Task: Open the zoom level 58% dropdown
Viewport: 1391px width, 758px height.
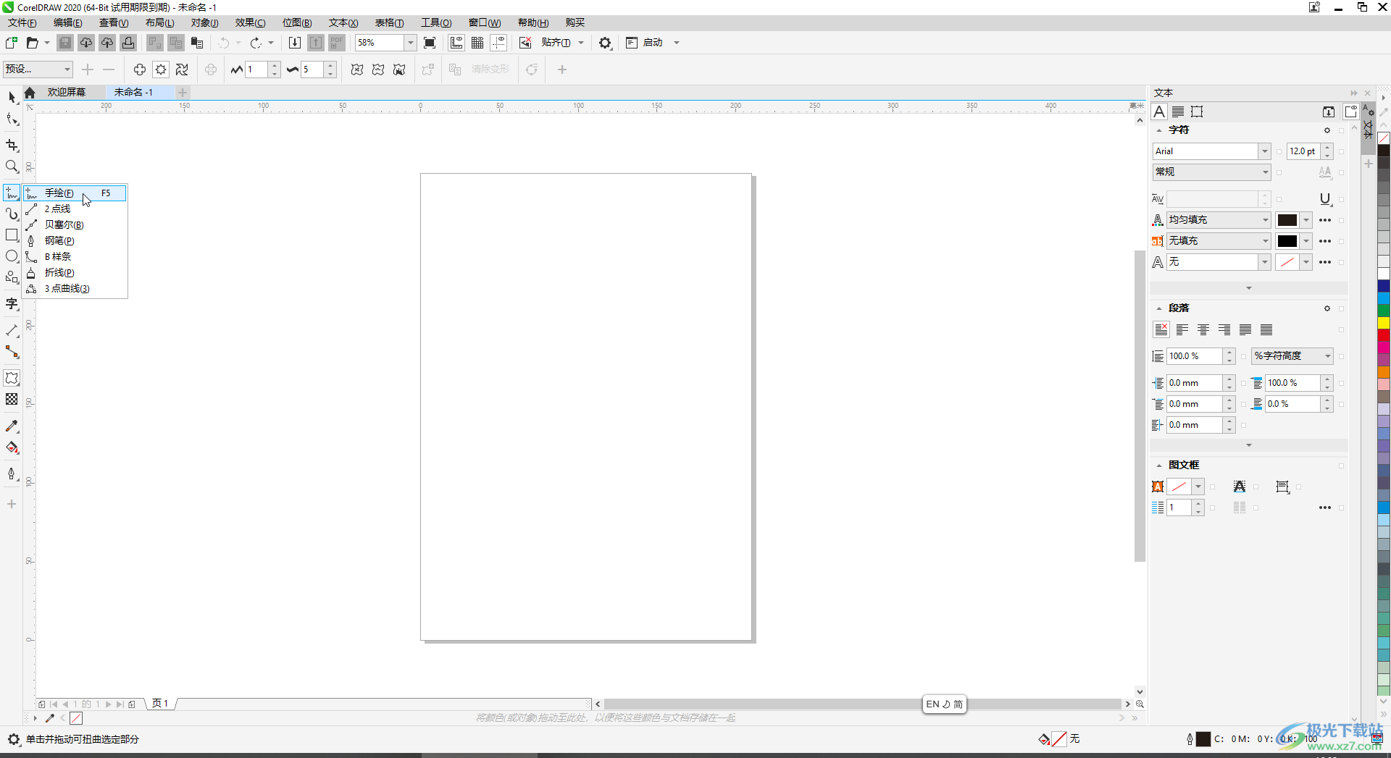Action: (x=410, y=43)
